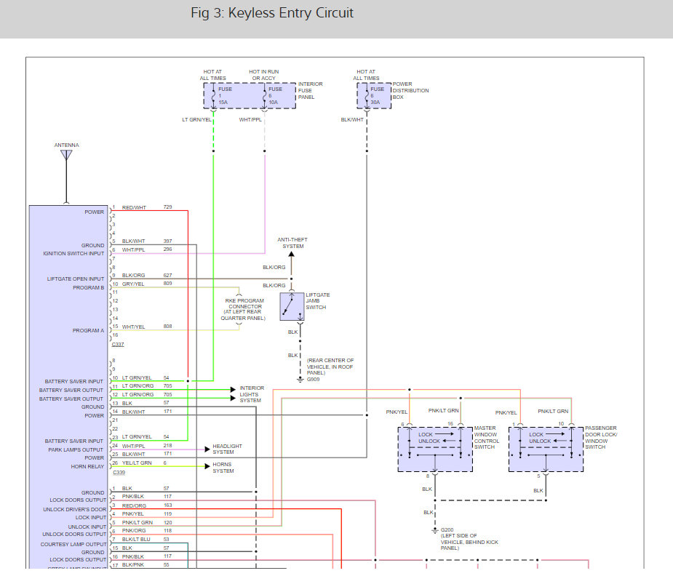This screenshot has height=576, width=673.
Task: Click the HORN RELAY pin label
Action: pyautogui.click(x=87, y=466)
